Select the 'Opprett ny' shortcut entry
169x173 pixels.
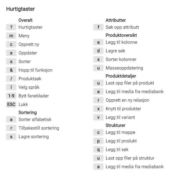click(x=29, y=45)
